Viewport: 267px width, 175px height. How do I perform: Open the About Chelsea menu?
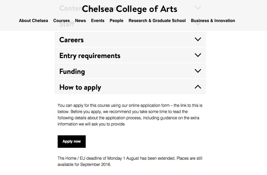coord(34,21)
